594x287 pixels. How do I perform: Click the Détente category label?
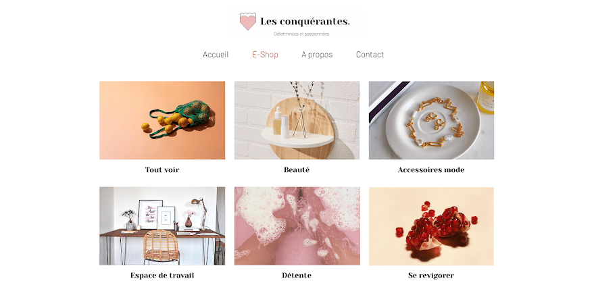click(x=297, y=276)
